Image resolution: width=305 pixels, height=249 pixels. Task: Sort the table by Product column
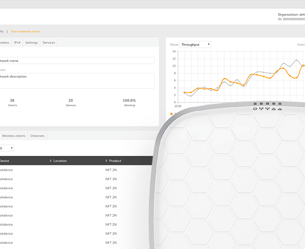tap(113, 161)
